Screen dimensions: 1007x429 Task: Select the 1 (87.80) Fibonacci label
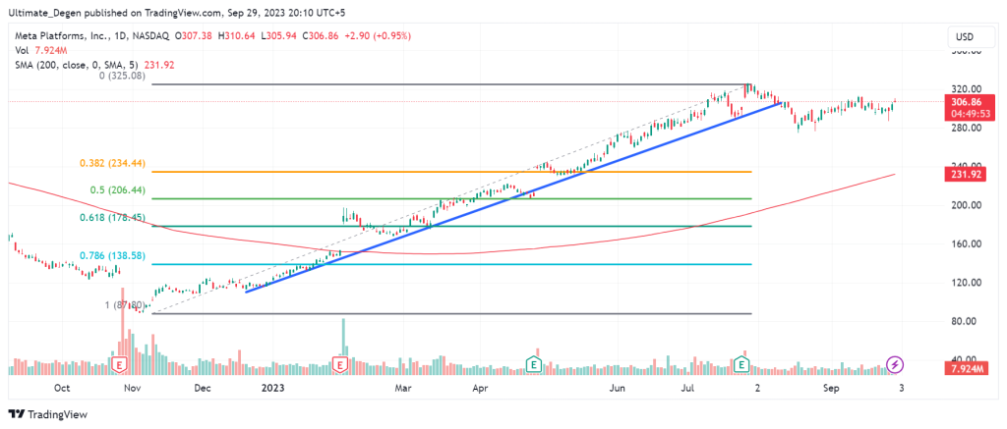click(125, 305)
